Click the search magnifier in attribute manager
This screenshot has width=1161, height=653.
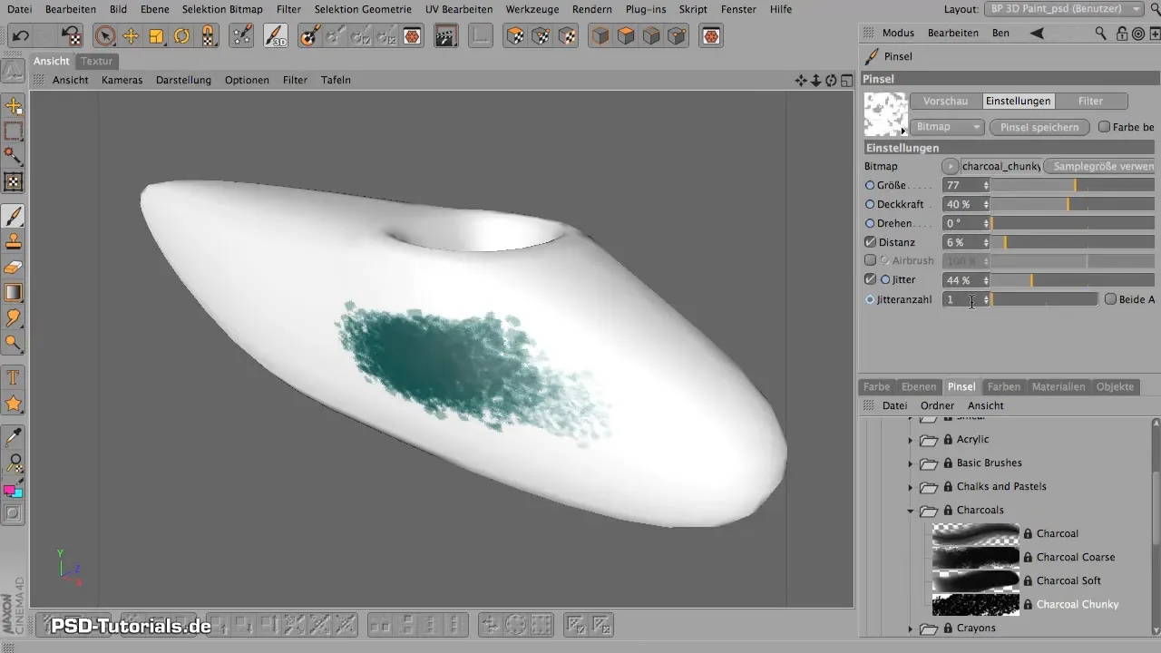[1101, 34]
